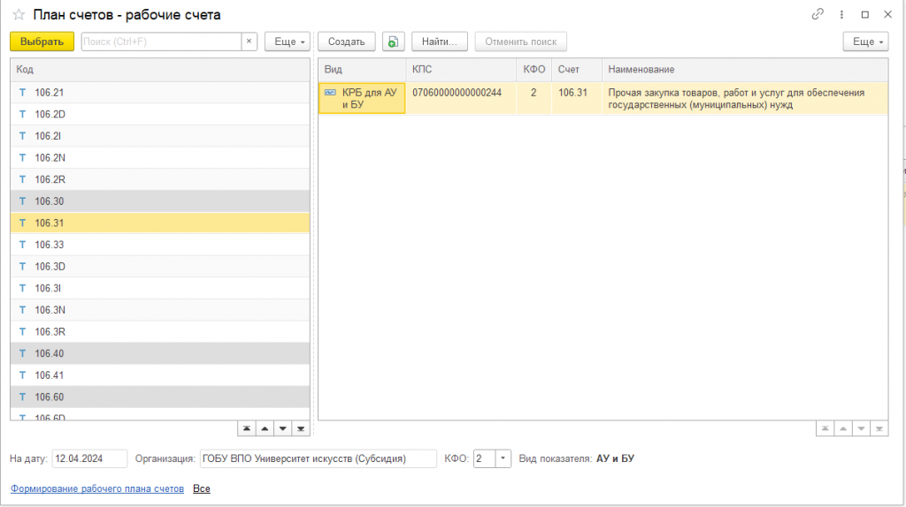Click the Наименование column header
Image resolution: width=906 pixels, height=507 pixels.
745,69
